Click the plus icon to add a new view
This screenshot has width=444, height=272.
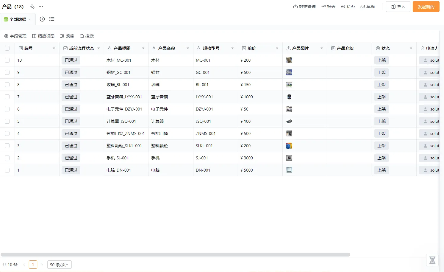tap(42, 19)
